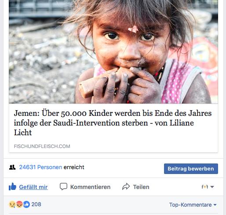Click the share arrow icon

pyautogui.click(x=126, y=187)
